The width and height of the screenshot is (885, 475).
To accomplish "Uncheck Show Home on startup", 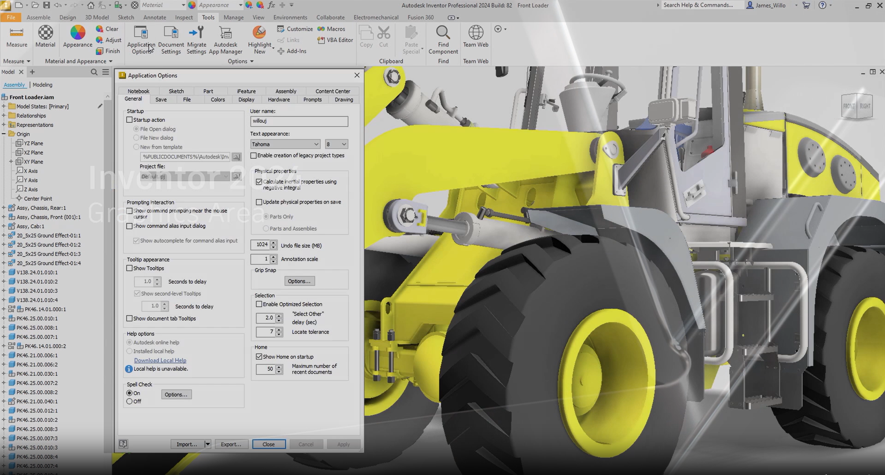I will pos(259,356).
